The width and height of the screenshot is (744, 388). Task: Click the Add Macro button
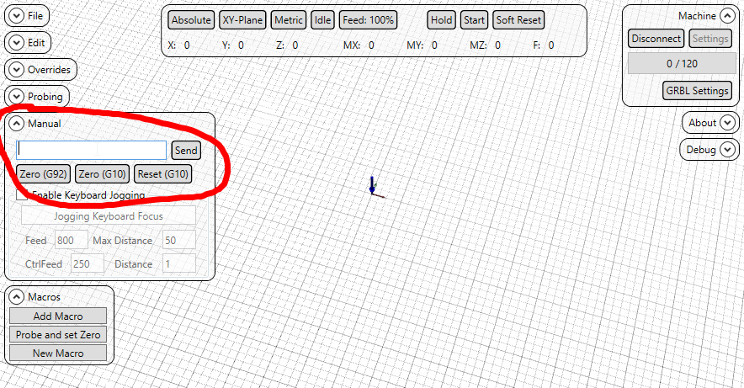(58, 316)
